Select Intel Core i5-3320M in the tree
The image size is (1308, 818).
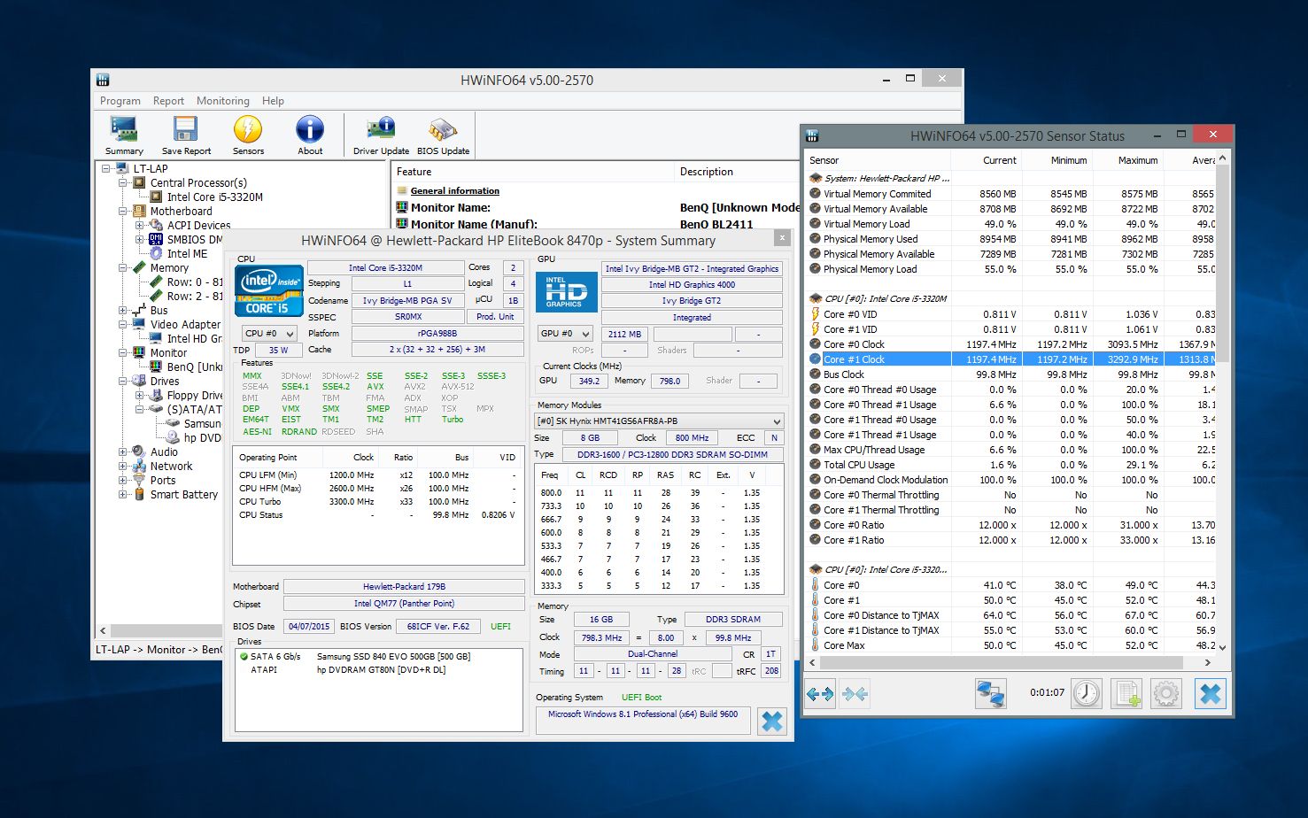click(215, 197)
